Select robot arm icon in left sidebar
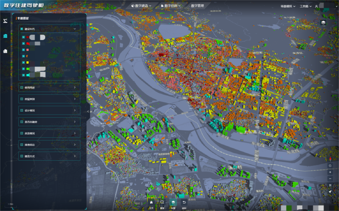The width and height of the screenshot is (339, 211). (x=5, y=21)
